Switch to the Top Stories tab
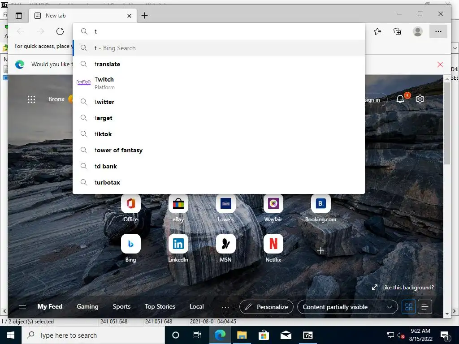 coord(160,306)
